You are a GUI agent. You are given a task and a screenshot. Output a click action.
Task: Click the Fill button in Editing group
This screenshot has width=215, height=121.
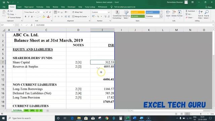click(188, 14)
